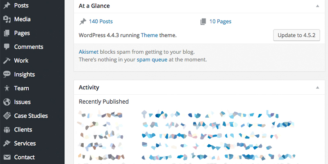Click the Insights chat bubble icon
This screenshot has height=164, width=328.
7,74
